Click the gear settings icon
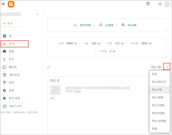The image size is (172, 135). pos(4,91)
